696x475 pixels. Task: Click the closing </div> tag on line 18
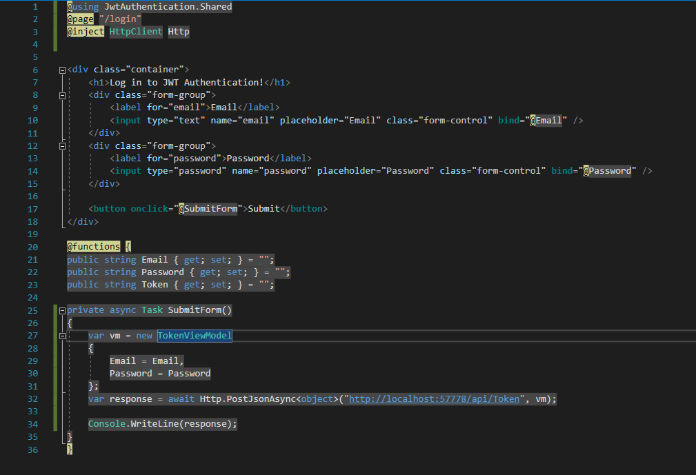[83, 221]
